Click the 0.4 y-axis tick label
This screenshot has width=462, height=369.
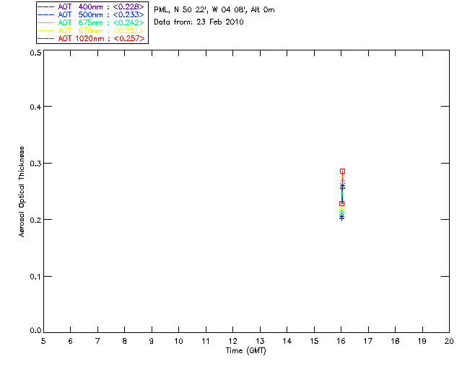pos(35,107)
